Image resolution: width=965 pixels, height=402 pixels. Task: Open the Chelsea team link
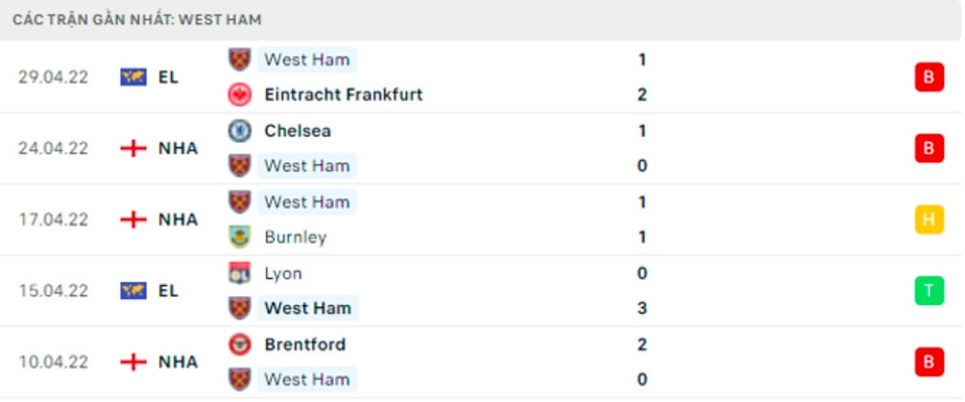click(298, 130)
